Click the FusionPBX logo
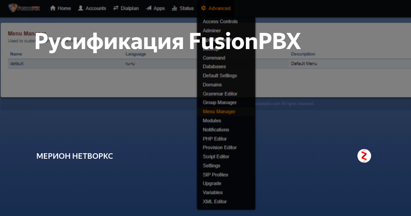The image size is (411, 216). click(24, 8)
